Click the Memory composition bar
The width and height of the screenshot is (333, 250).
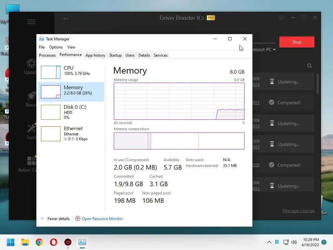[179, 141]
